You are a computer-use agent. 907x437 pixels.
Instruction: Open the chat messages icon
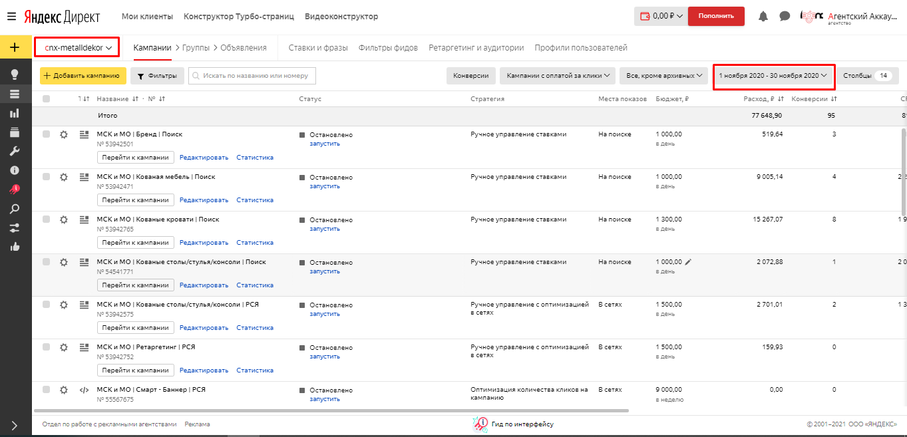point(785,16)
